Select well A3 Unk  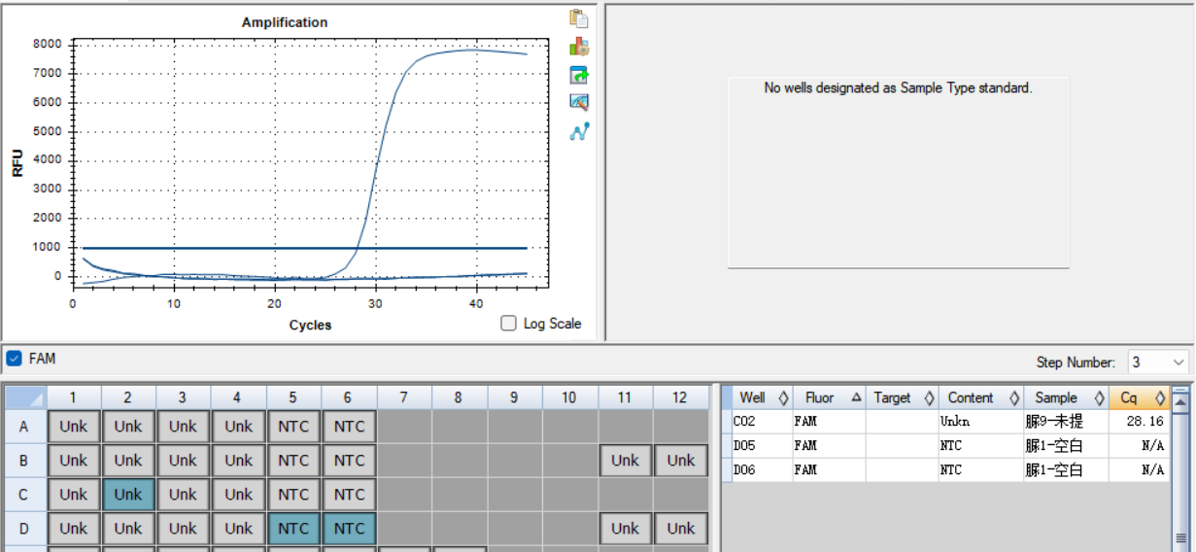tap(183, 427)
